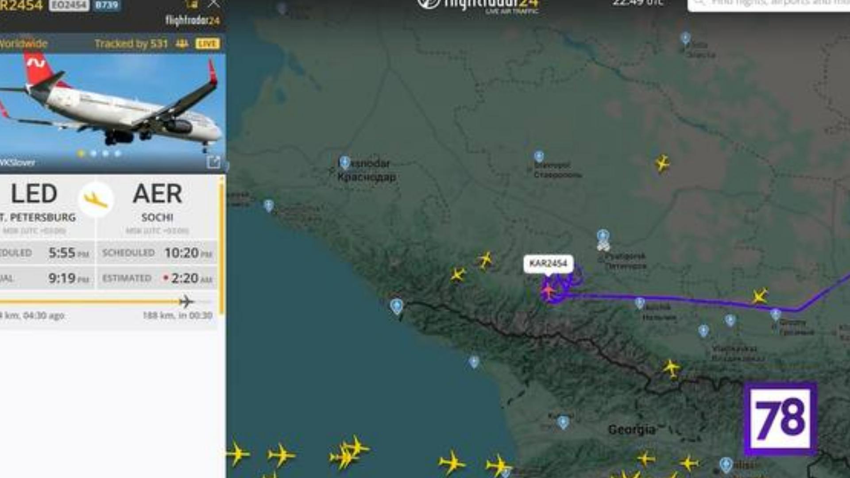The height and width of the screenshot is (478, 850).
Task: Click the Sochi coast airport pin
Action: [397, 306]
